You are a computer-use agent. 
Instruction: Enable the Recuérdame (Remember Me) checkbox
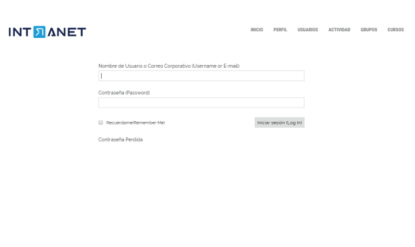[100, 122]
